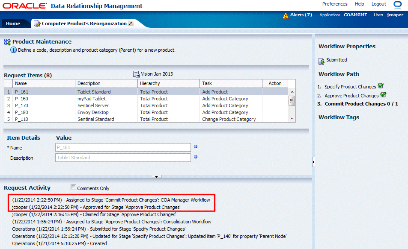Image resolution: width=408 pixels, height=249 pixels.
Task: Click the Description input field
Action: pos(123,158)
